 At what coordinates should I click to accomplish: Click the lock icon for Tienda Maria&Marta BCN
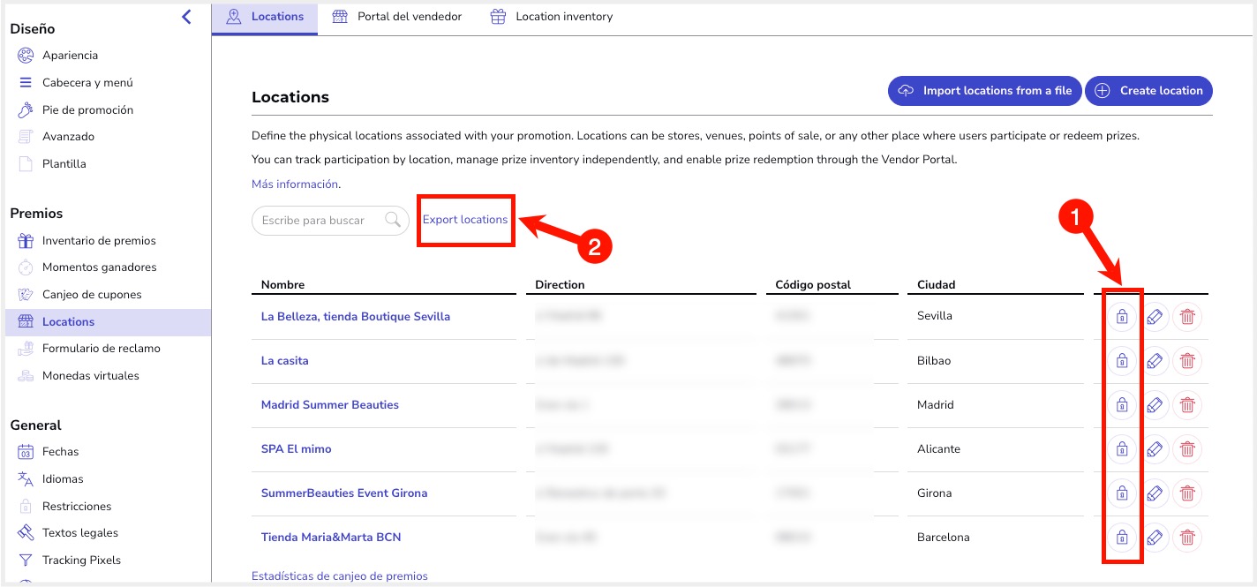(x=1121, y=537)
